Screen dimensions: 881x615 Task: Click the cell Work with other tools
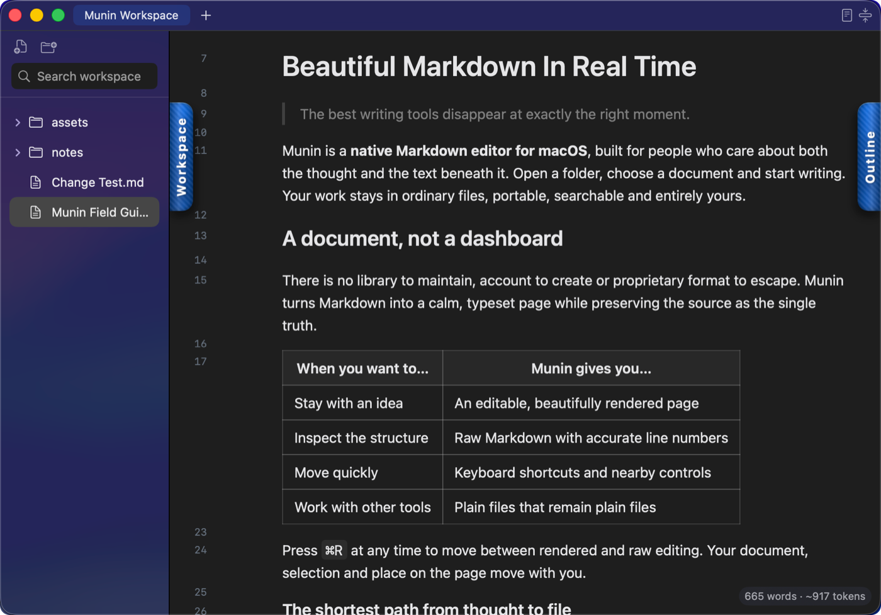point(362,507)
